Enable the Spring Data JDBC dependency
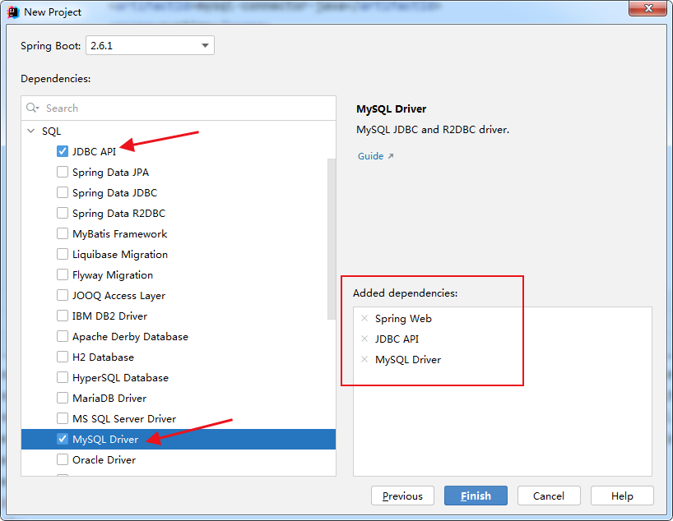 pyautogui.click(x=63, y=192)
